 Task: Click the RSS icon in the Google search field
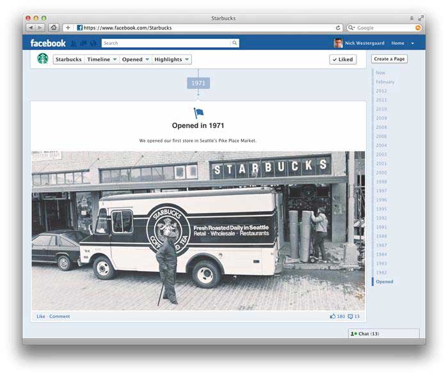coord(418,27)
